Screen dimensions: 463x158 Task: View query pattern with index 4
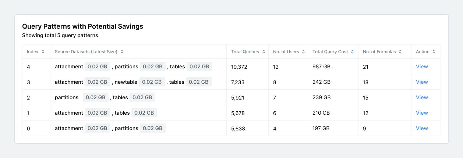point(422,67)
